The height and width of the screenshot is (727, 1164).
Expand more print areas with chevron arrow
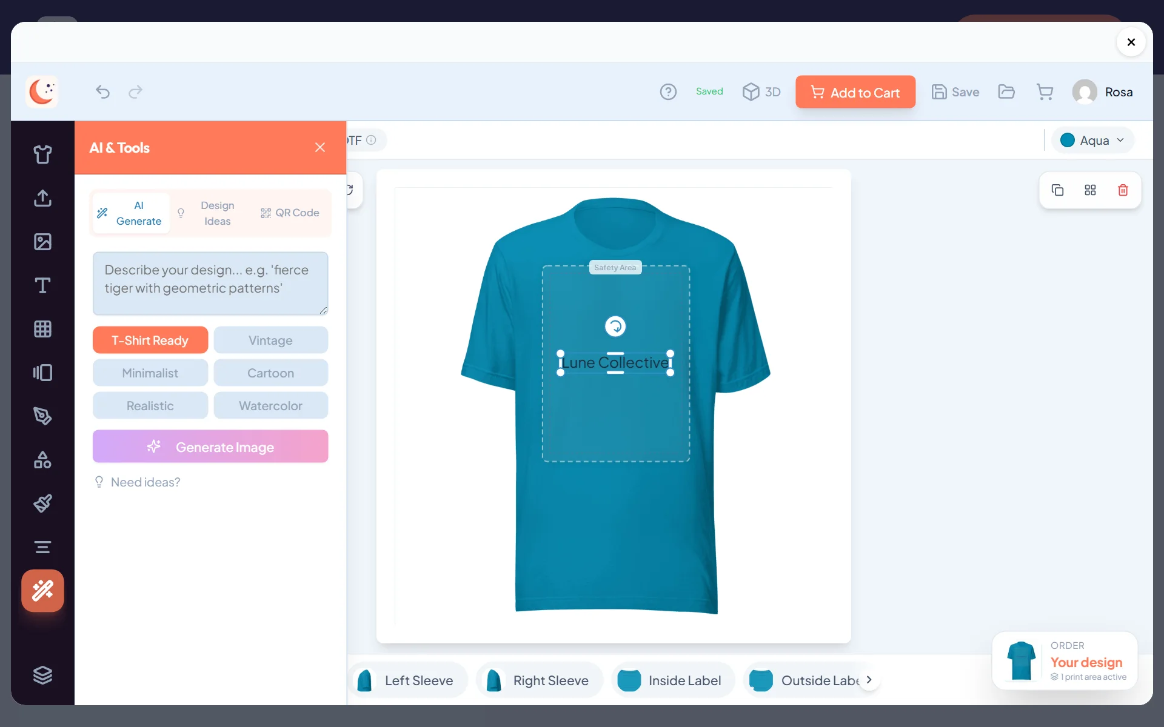(869, 680)
